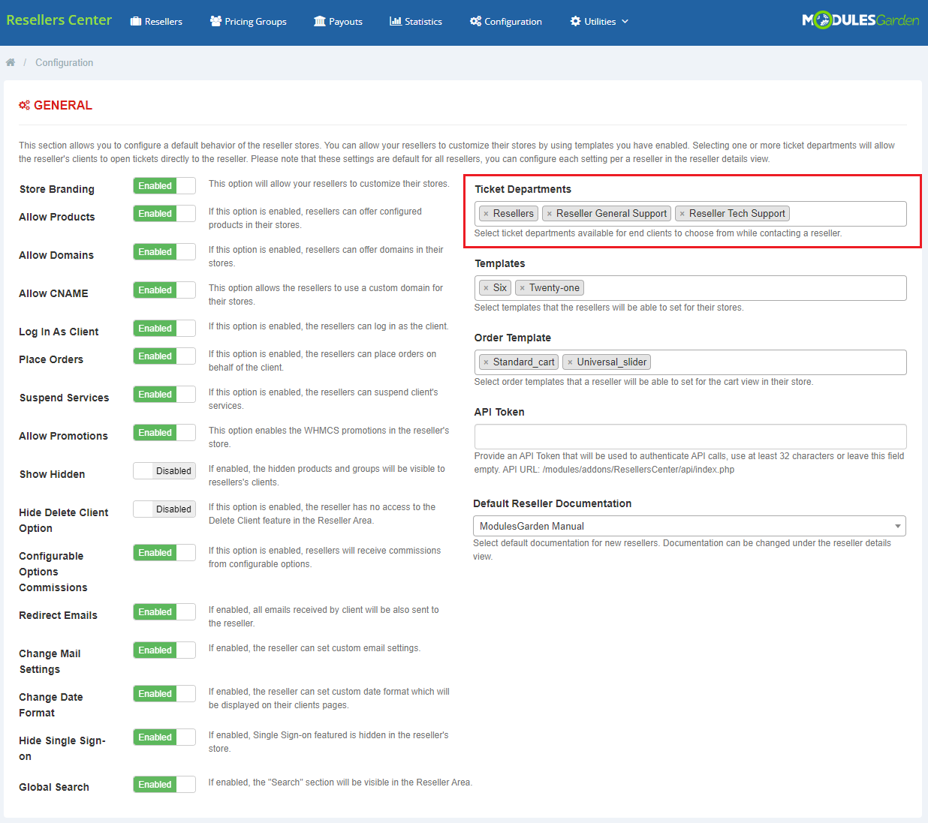Viewport: 928px width, 823px height.
Task: Toggle the Allow Products switch
Action: click(164, 214)
